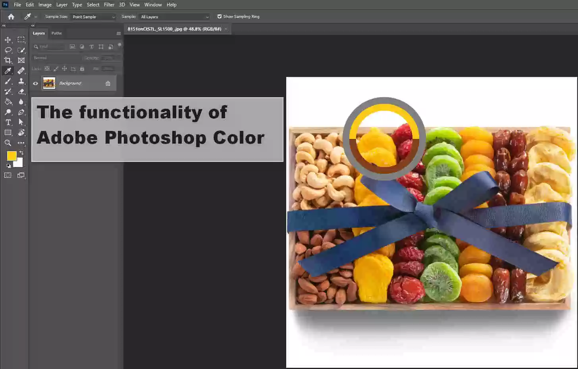
Task: Select the Brush tool
Action: [x=8, y=81]
